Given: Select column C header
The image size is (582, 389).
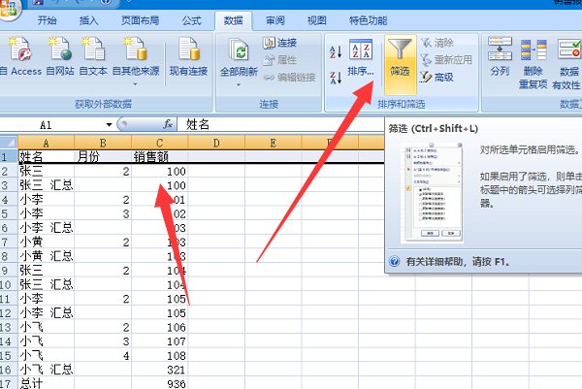Looking at the screenshot, I should click(160, 143).
